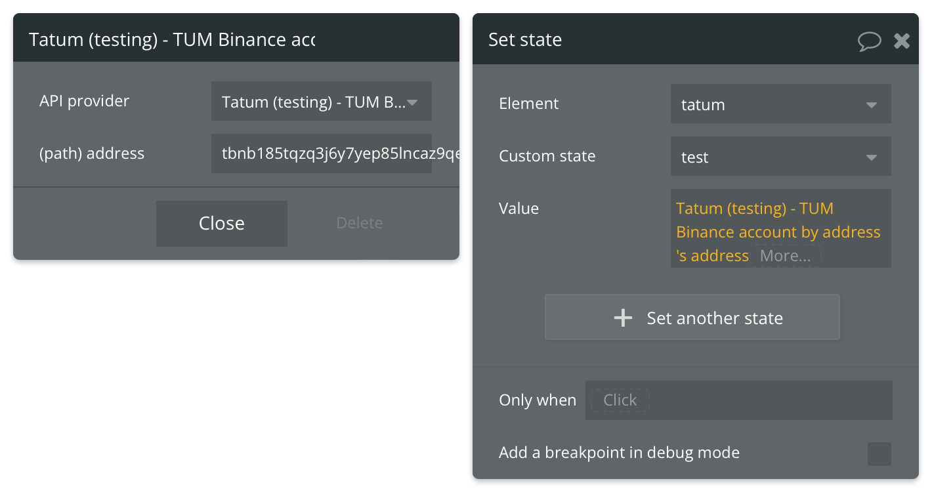Click the Set state panel title
The width and height of the screenshot is (932, 500).
click(525, 39)
